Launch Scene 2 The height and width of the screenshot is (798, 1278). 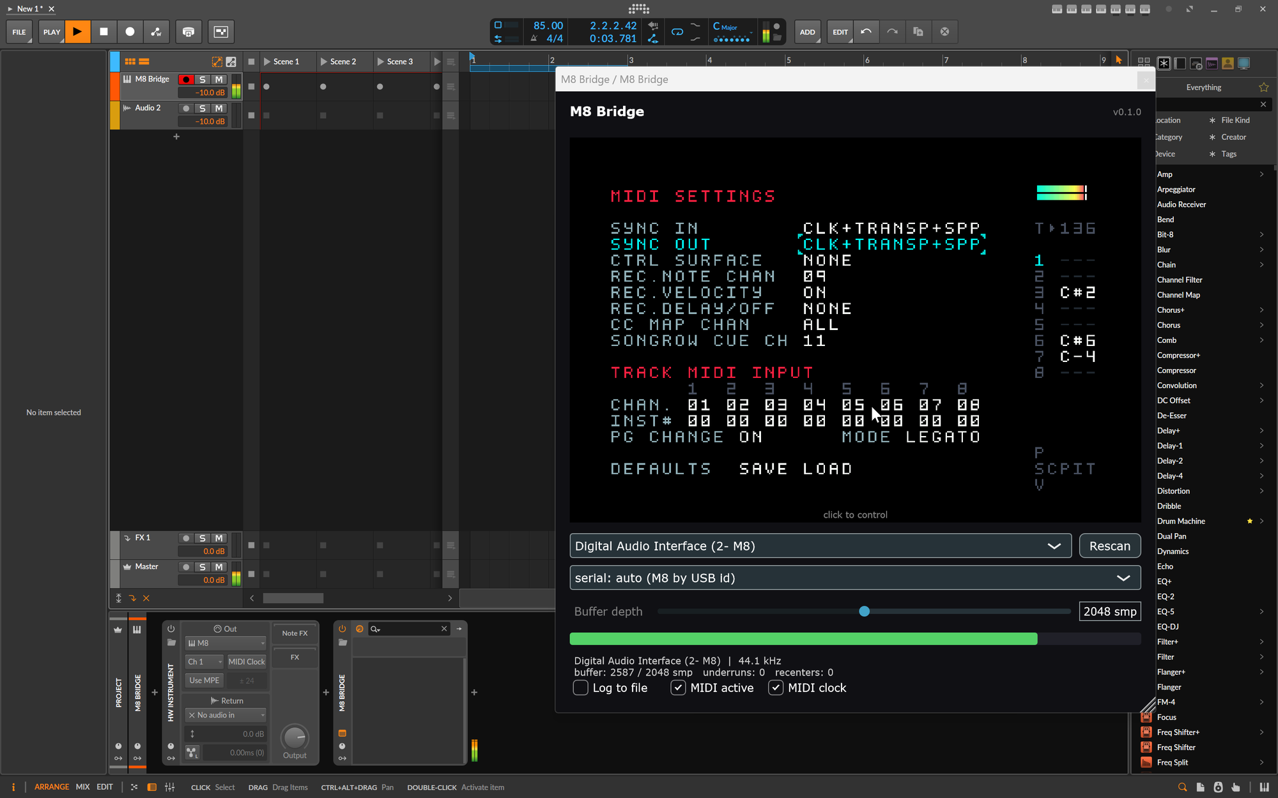point(324,61)
